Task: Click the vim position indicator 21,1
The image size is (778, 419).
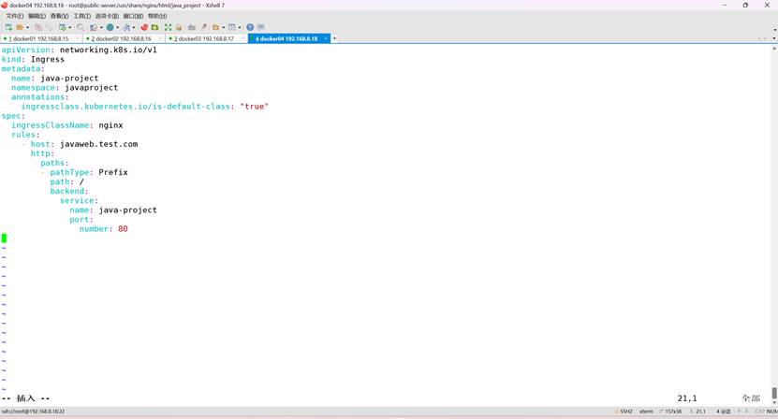Action: point(687,398)
